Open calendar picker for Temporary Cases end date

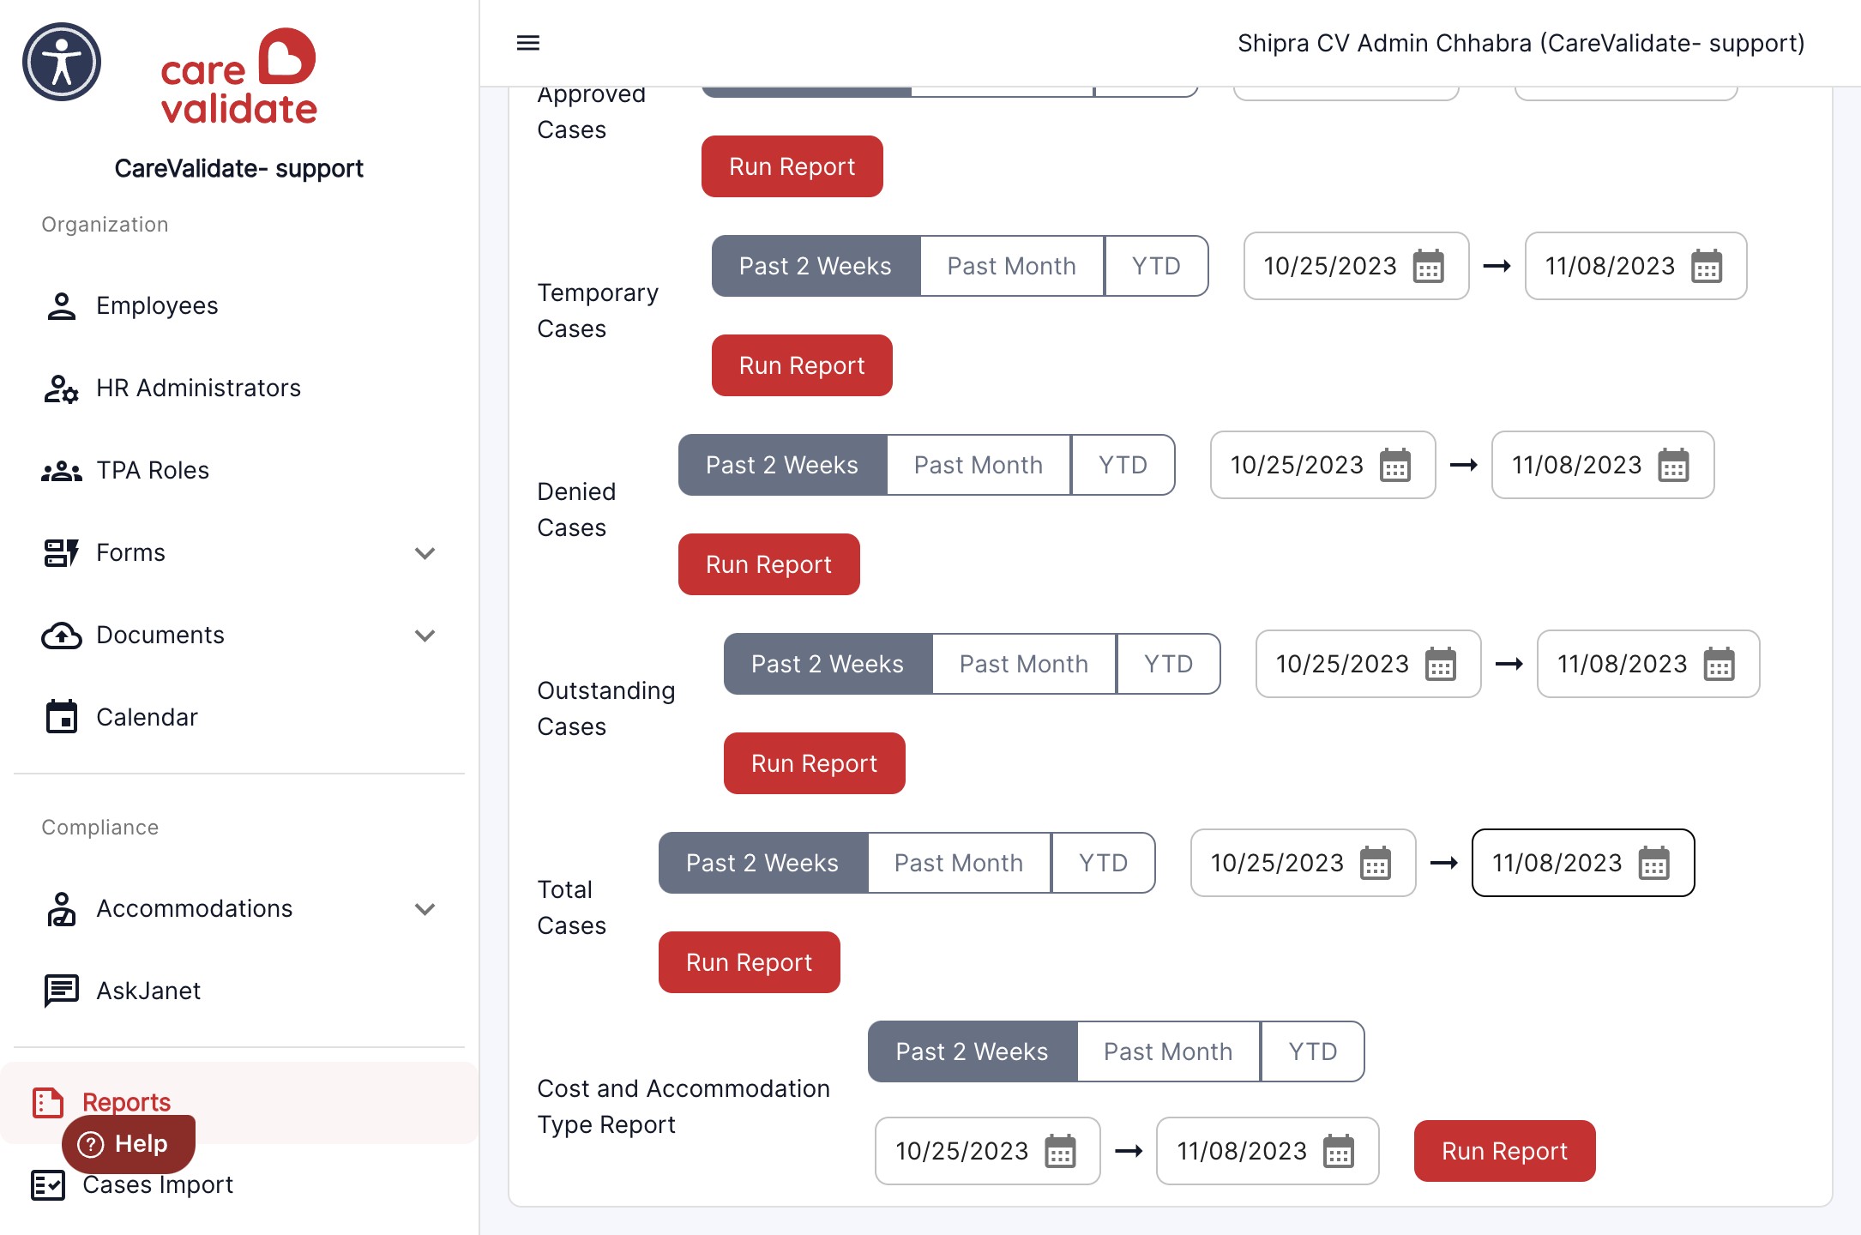pos(1707,266)
